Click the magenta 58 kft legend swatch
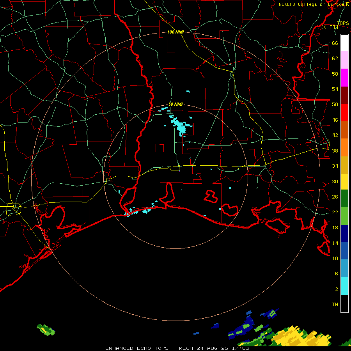This screenshot has height=351, width=351. [x=344, y=78]
